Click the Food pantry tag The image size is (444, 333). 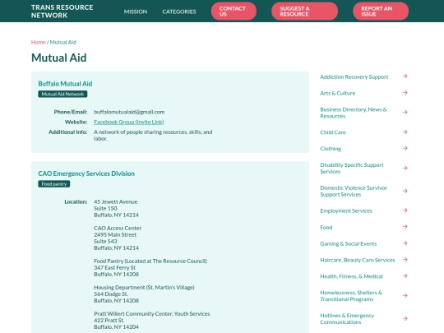pos(53,184)
